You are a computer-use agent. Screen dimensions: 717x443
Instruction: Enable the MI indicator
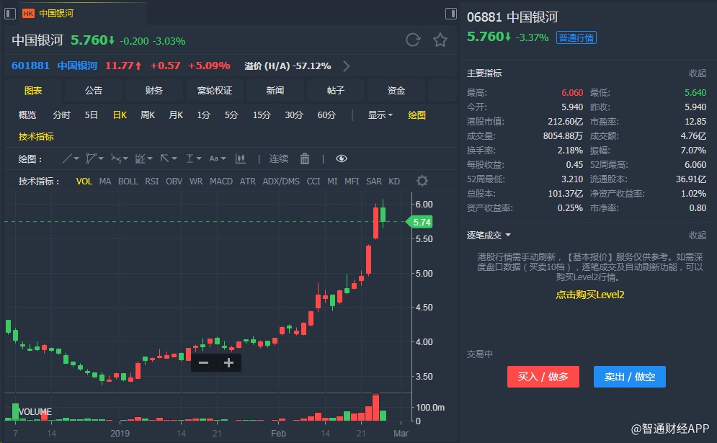click(x=332, y=182)
